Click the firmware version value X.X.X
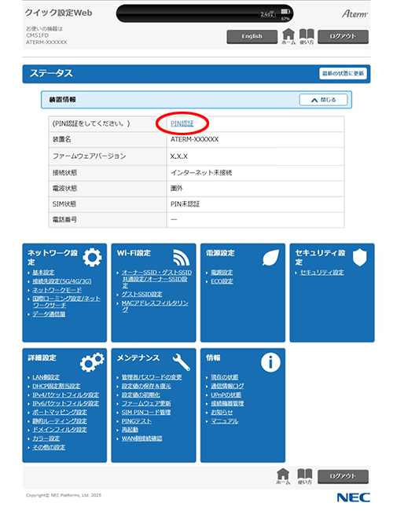The image size is (393, 521). (179, 156)
